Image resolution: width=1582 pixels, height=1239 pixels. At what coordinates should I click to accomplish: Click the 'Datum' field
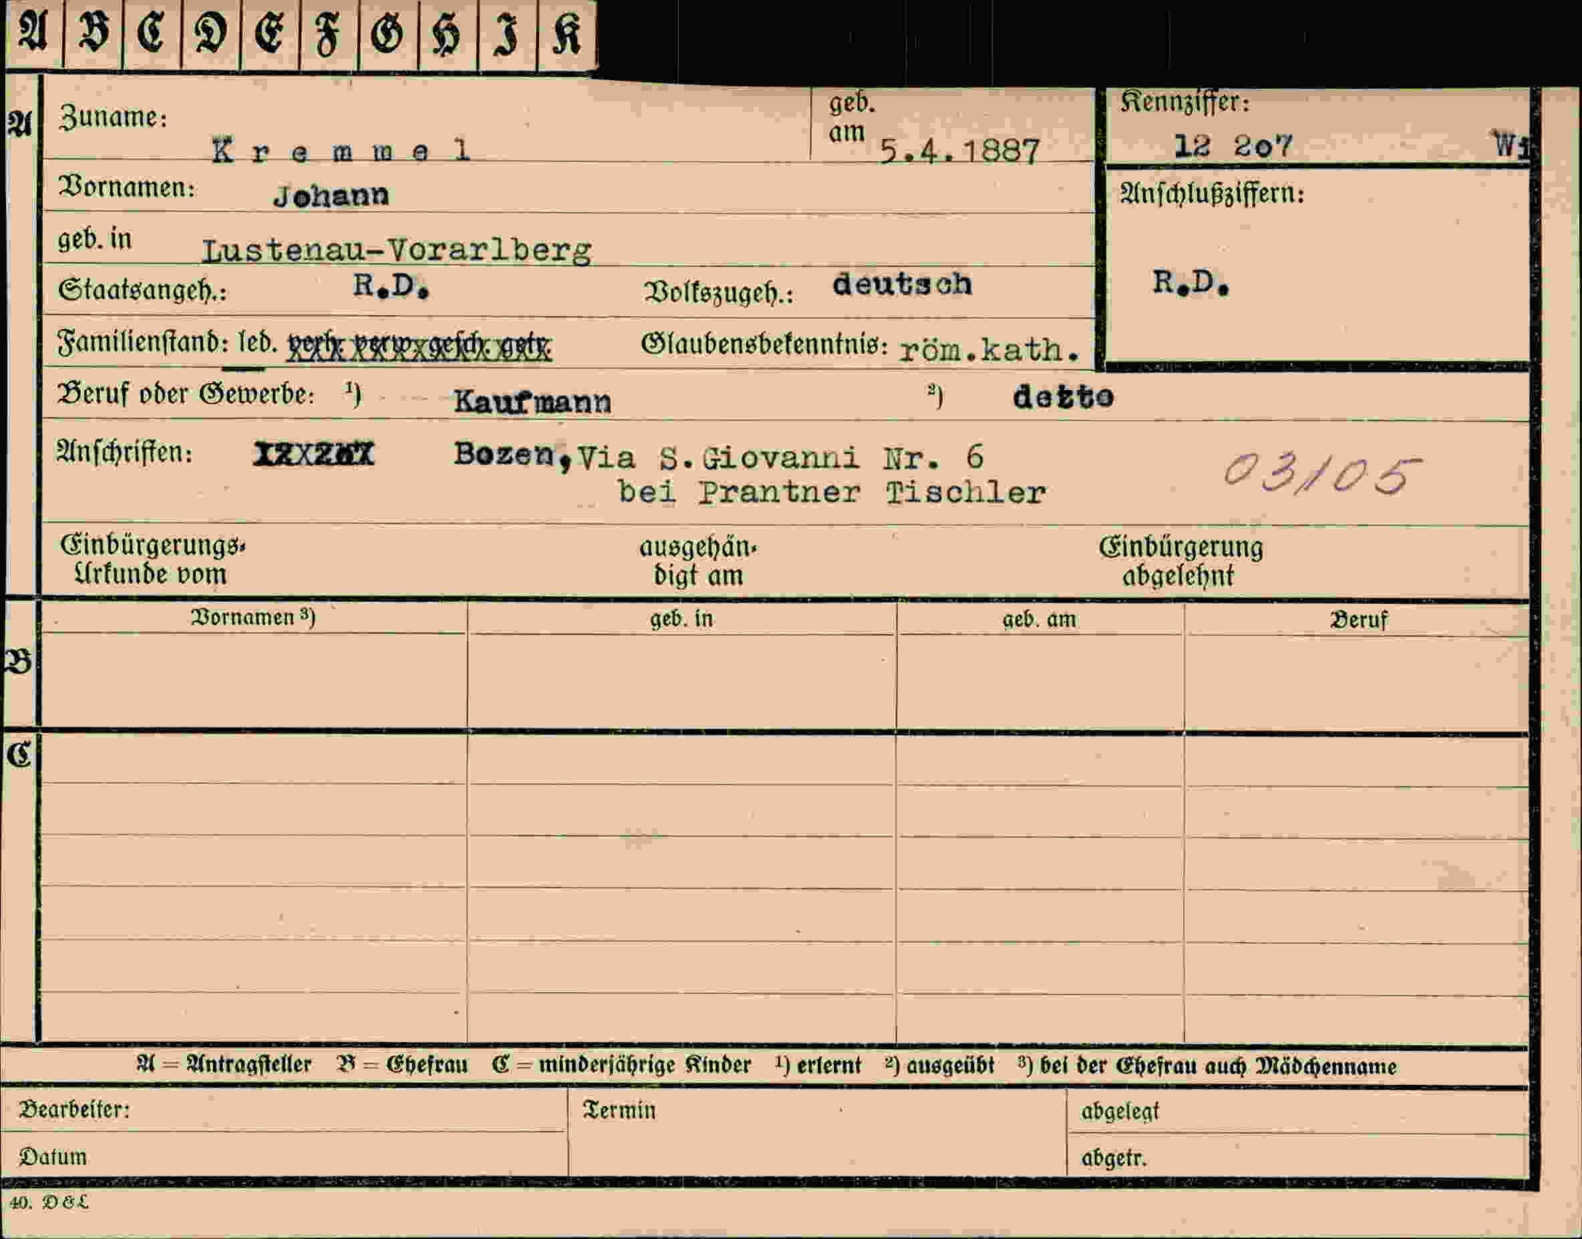[284, 1156]
